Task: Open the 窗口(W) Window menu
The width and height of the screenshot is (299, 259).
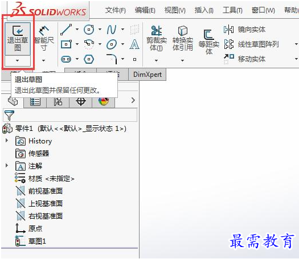Action: click(263, 10)
